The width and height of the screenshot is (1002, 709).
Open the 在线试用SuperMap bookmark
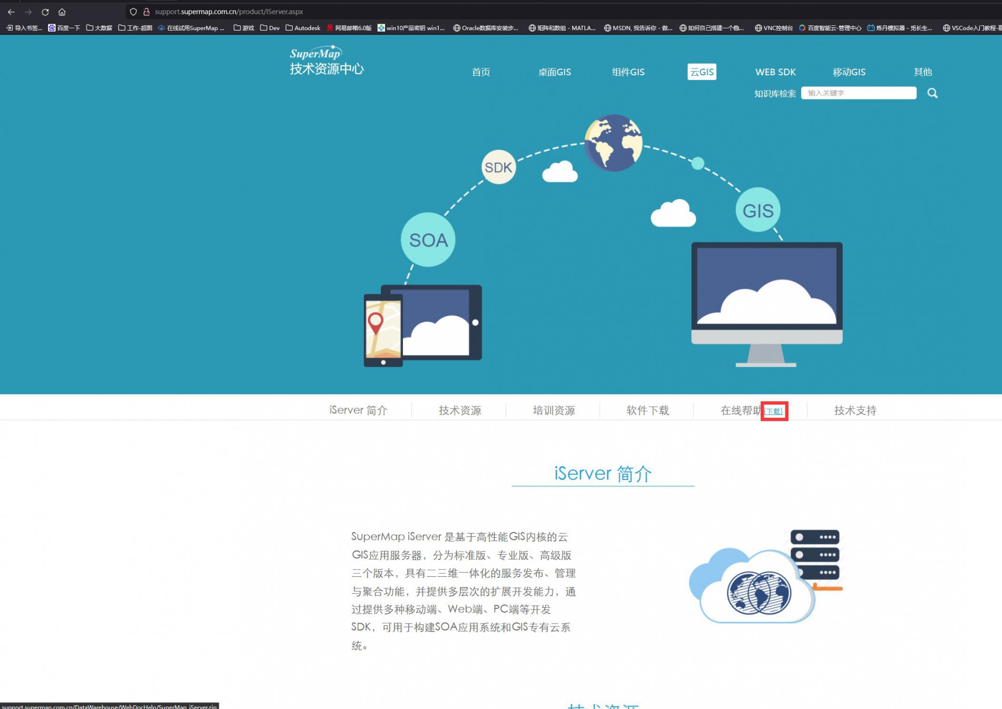click(191, 28)
